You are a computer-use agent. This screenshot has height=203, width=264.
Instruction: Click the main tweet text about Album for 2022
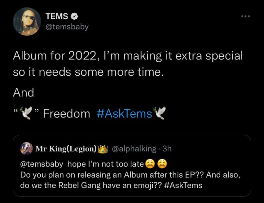pos(128,64)
